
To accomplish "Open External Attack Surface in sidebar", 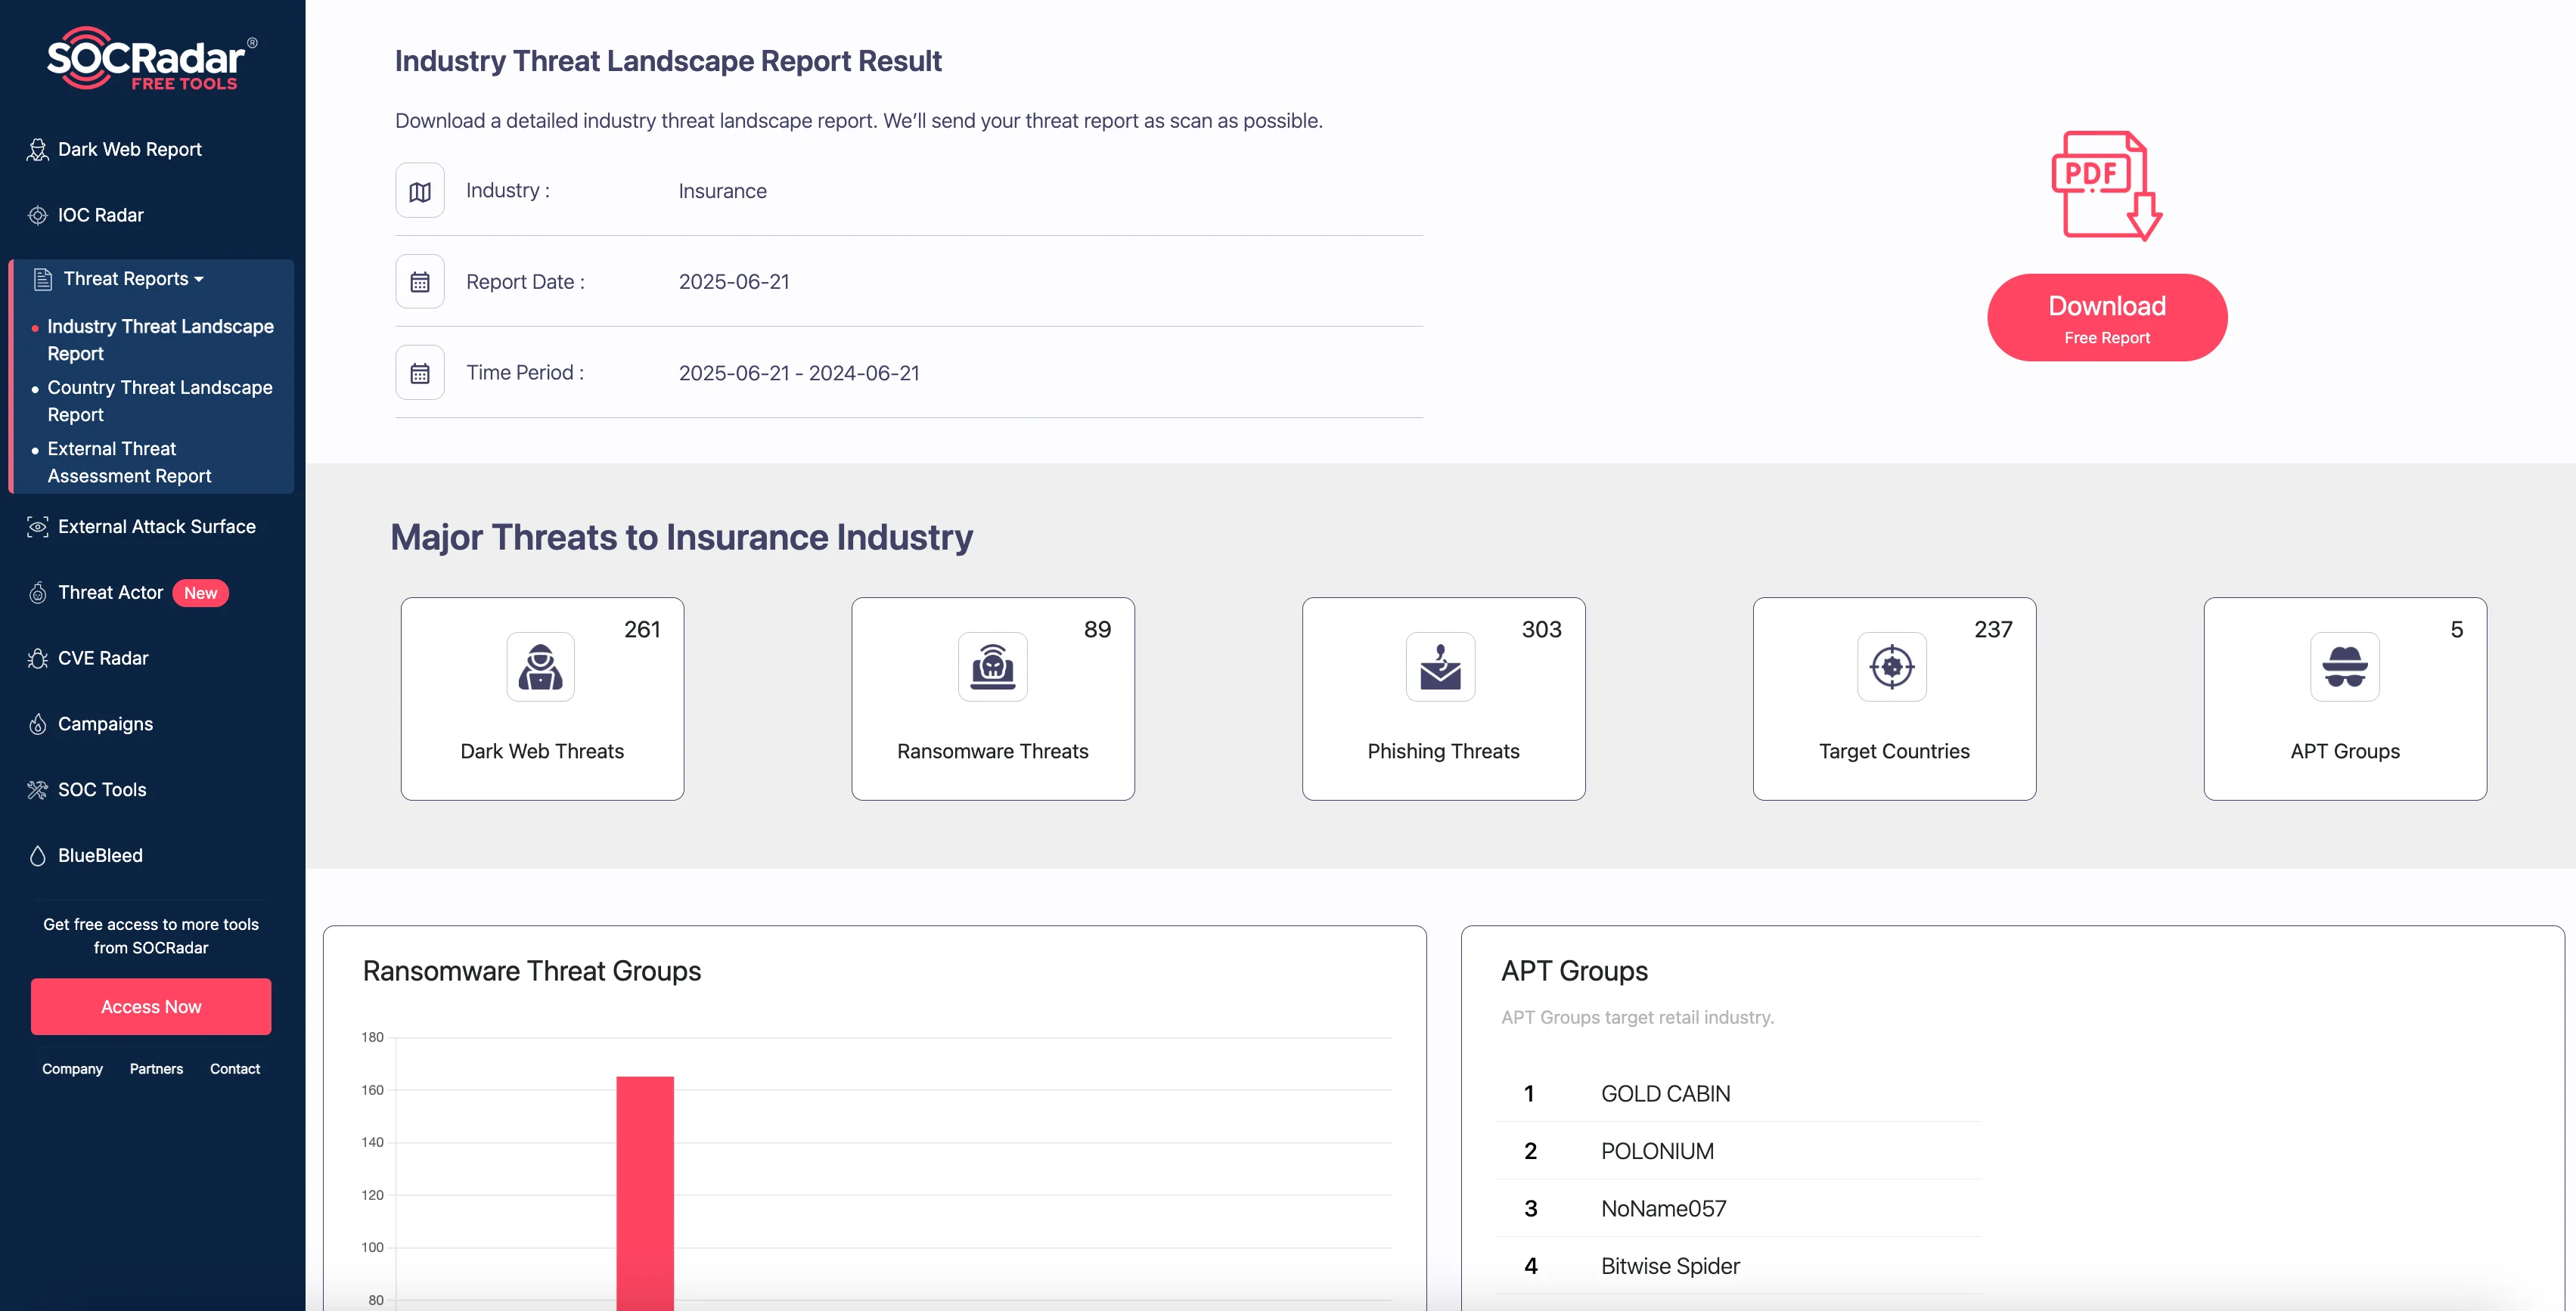I will tap(157, 527).
